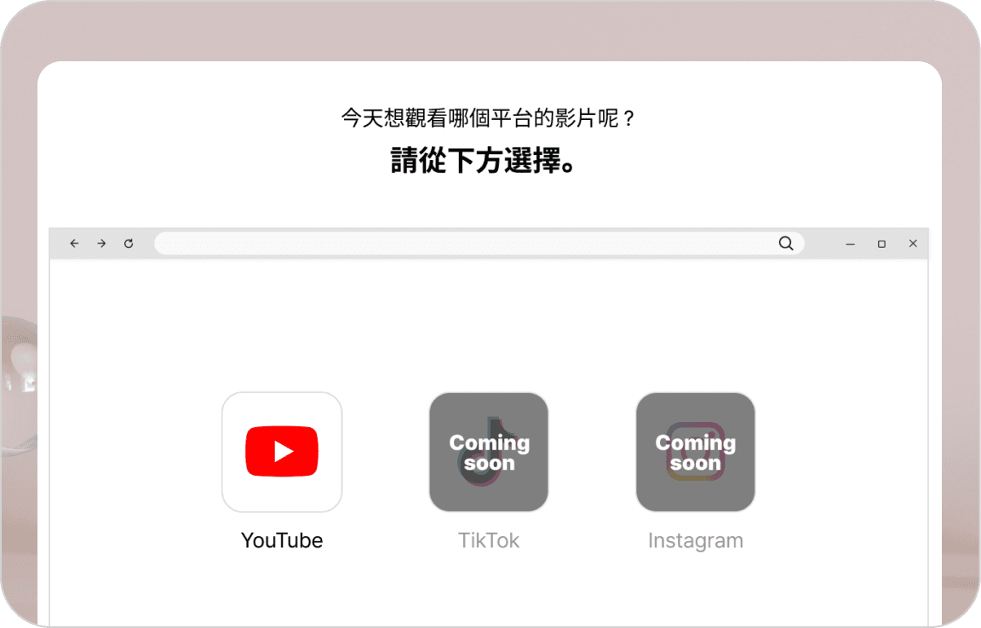Close the mock browser window

tap(913, 243)
